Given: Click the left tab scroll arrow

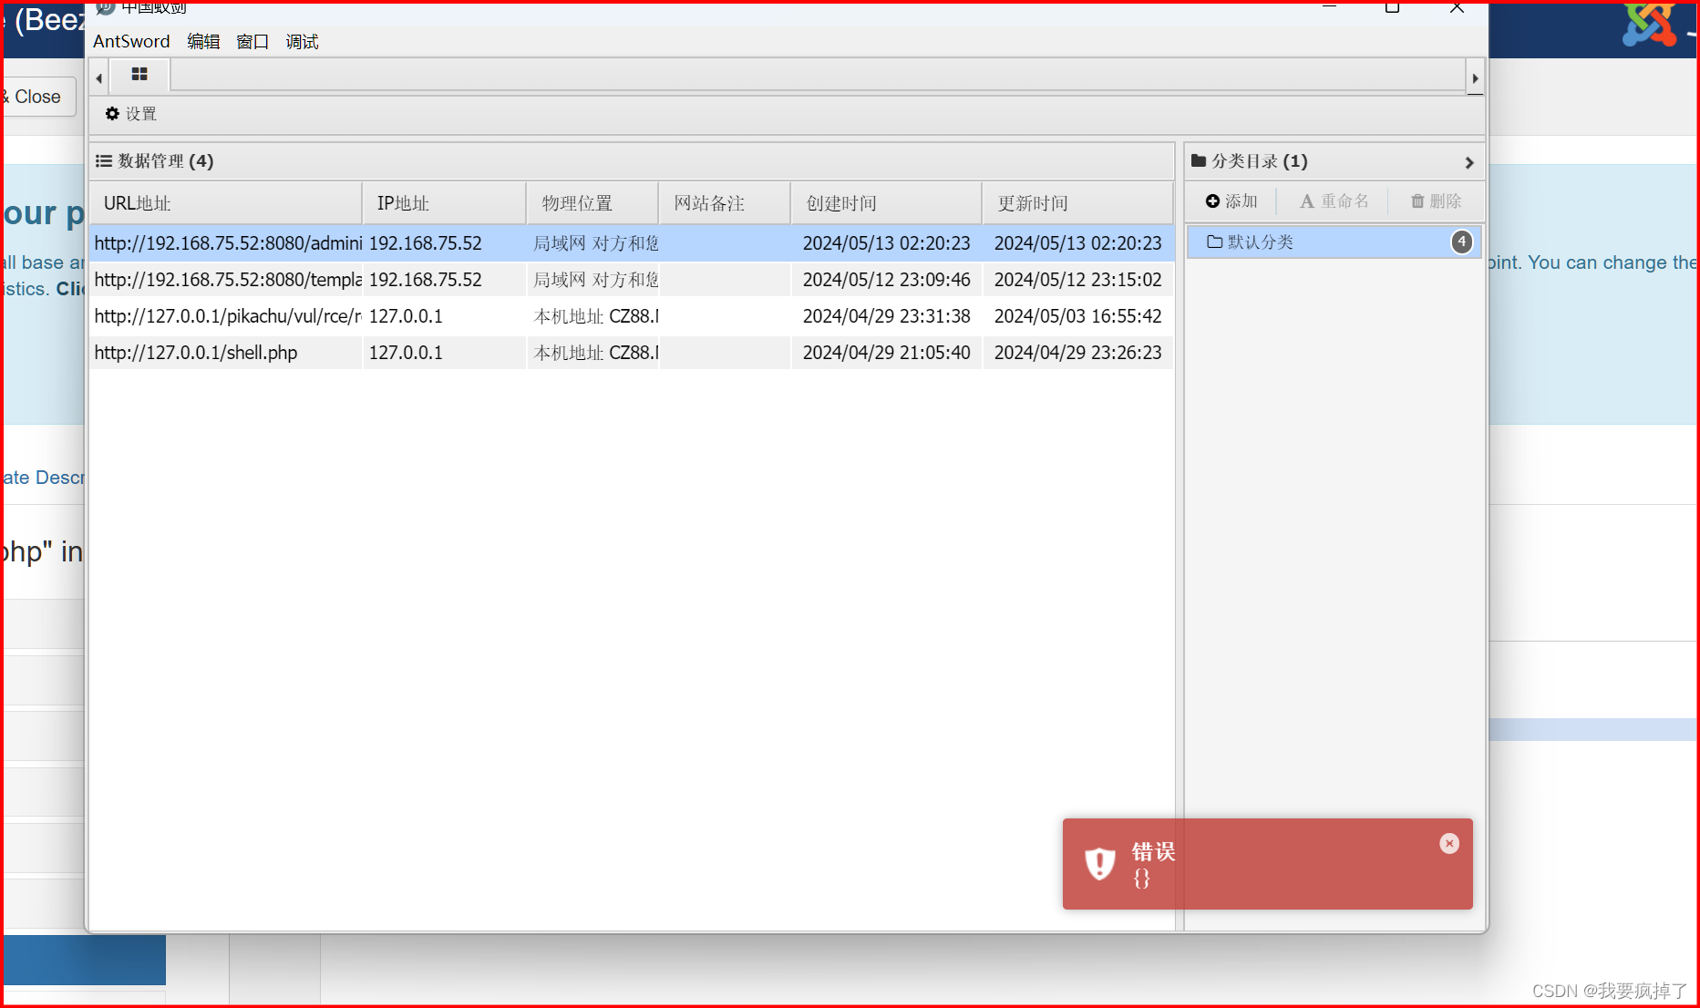Looking at the screenshot, I should [x=98, y=77].
